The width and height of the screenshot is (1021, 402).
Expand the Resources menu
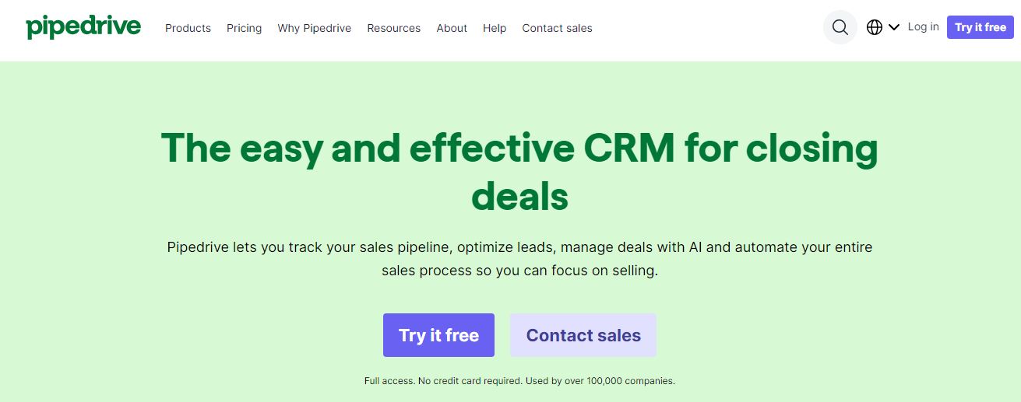[x=393, y=28]
